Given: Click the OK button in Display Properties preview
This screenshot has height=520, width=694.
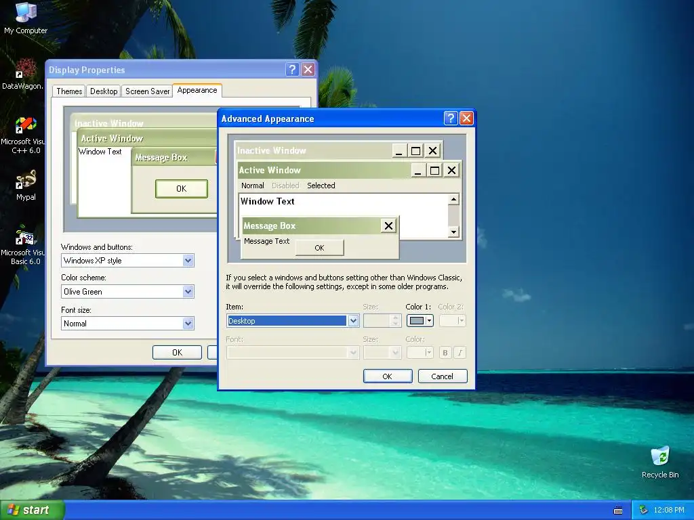Looking at the screenshot, I should click(x=182, y=189).
